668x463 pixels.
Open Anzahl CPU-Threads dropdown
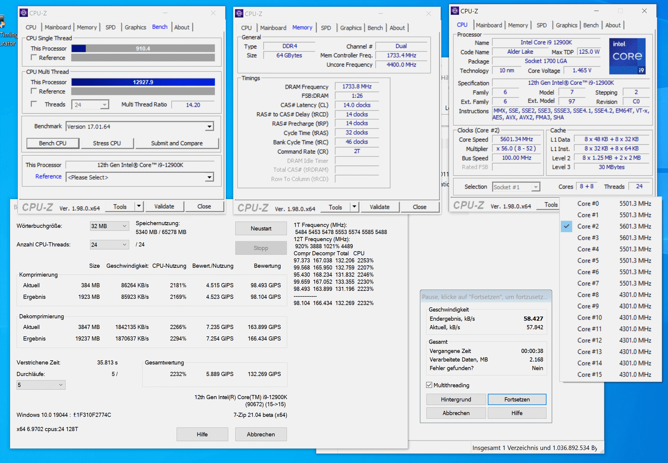109,245
